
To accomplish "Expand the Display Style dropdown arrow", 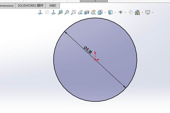I will (x=115, y=12).
